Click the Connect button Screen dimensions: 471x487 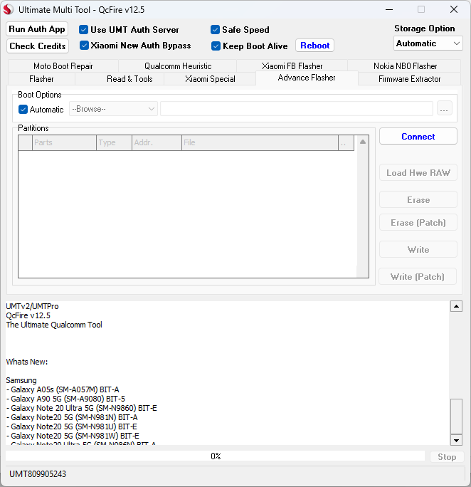[x=418, y=137]
